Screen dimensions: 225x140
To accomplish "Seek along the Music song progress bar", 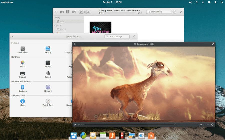I will (x=120, y=13).
